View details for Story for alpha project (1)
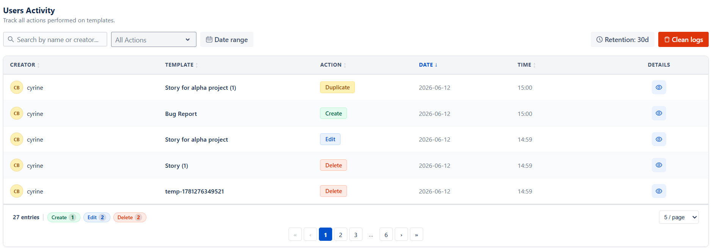Image resolution: width=714 pixels, height=248 pixels. 659,87
